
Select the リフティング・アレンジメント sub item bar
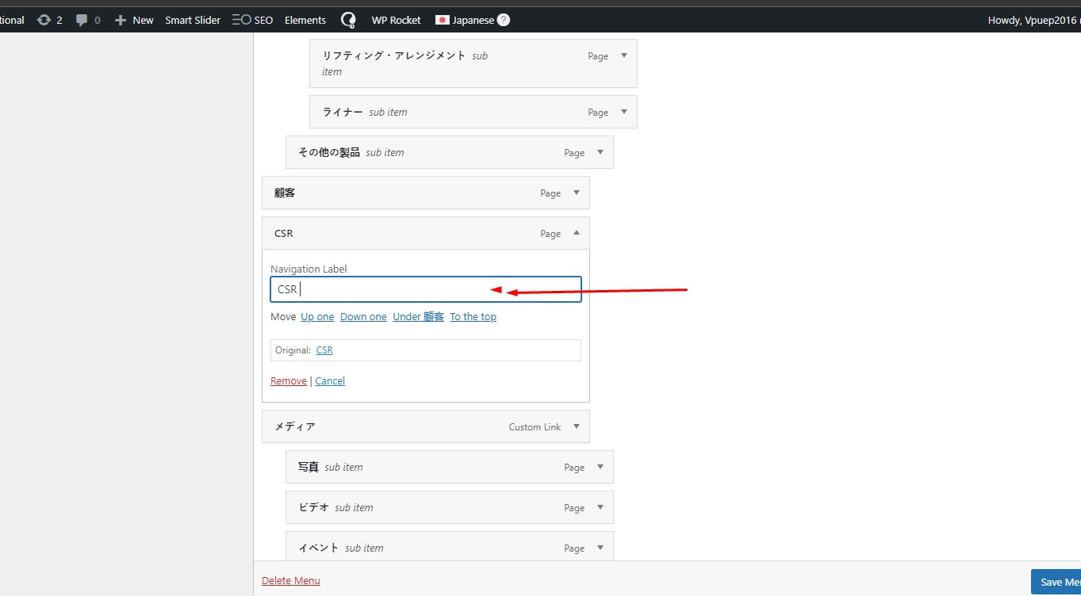tap(473, 63)
